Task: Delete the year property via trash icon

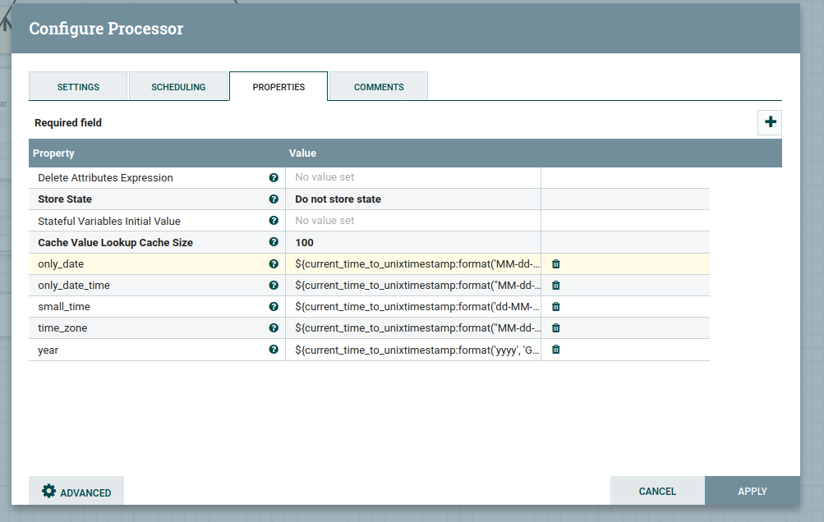Action: pos(555,349)
